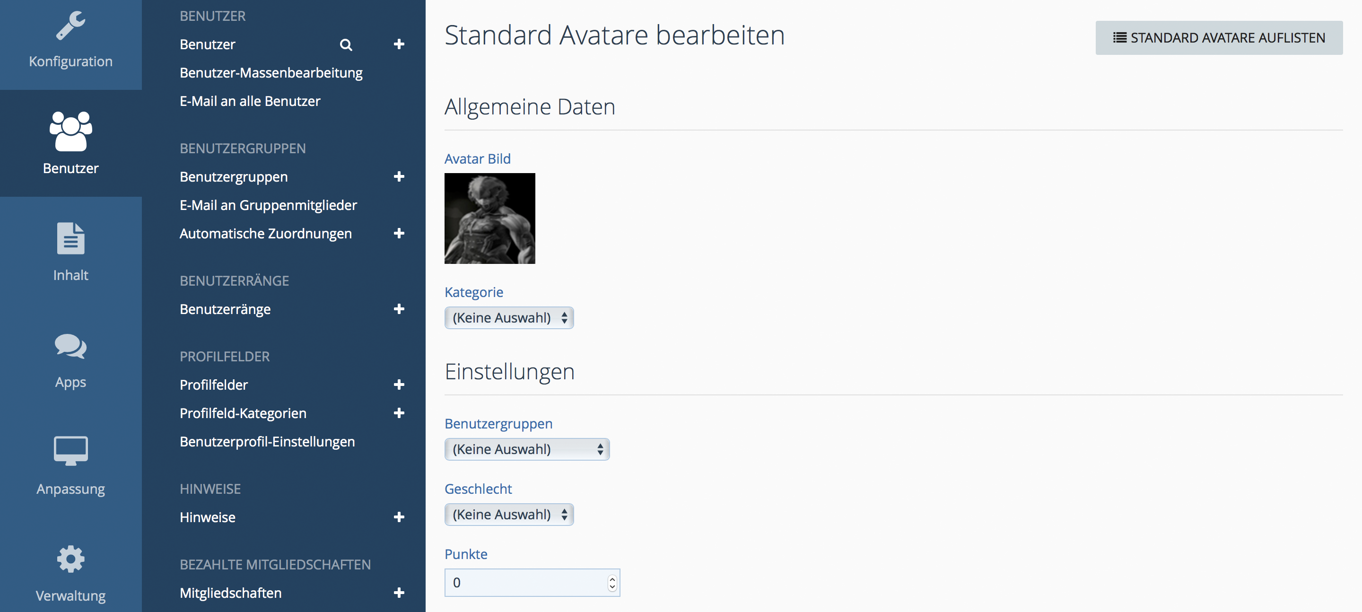The image size is (1362, 612).
Task: Open the Geschlecht dropdown
Action: click(509, 515)
